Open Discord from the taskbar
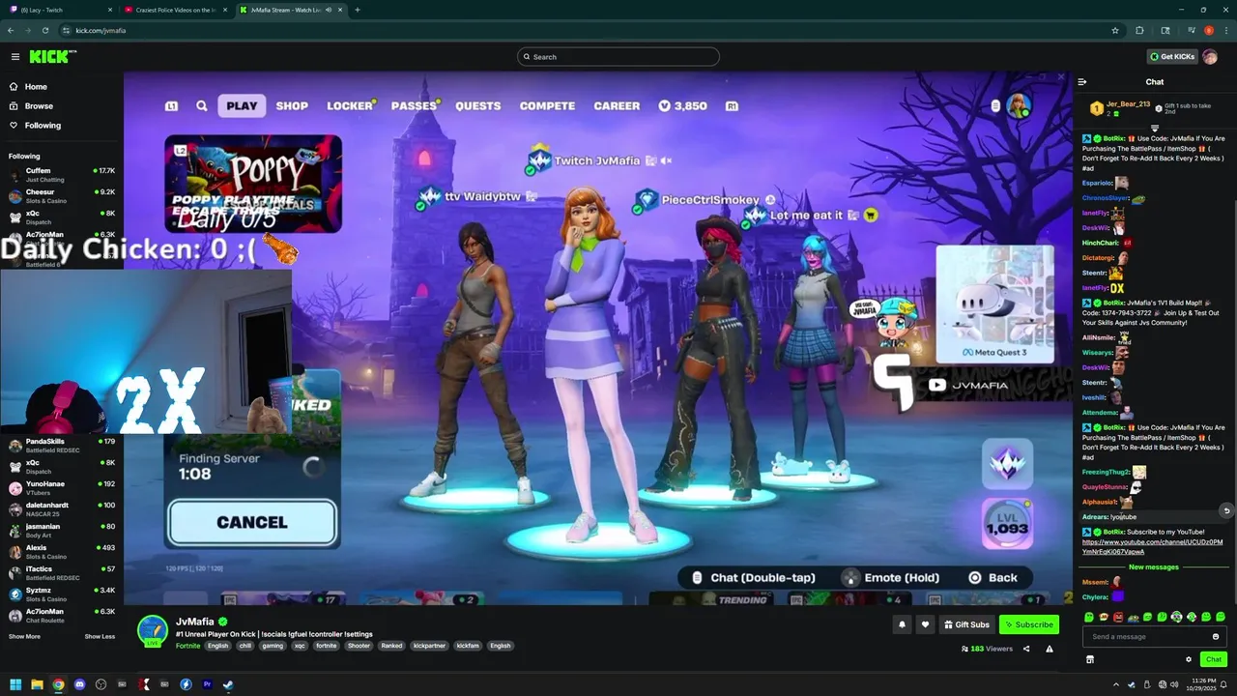This screenshot has width=1237, height=696. [79, 684]
